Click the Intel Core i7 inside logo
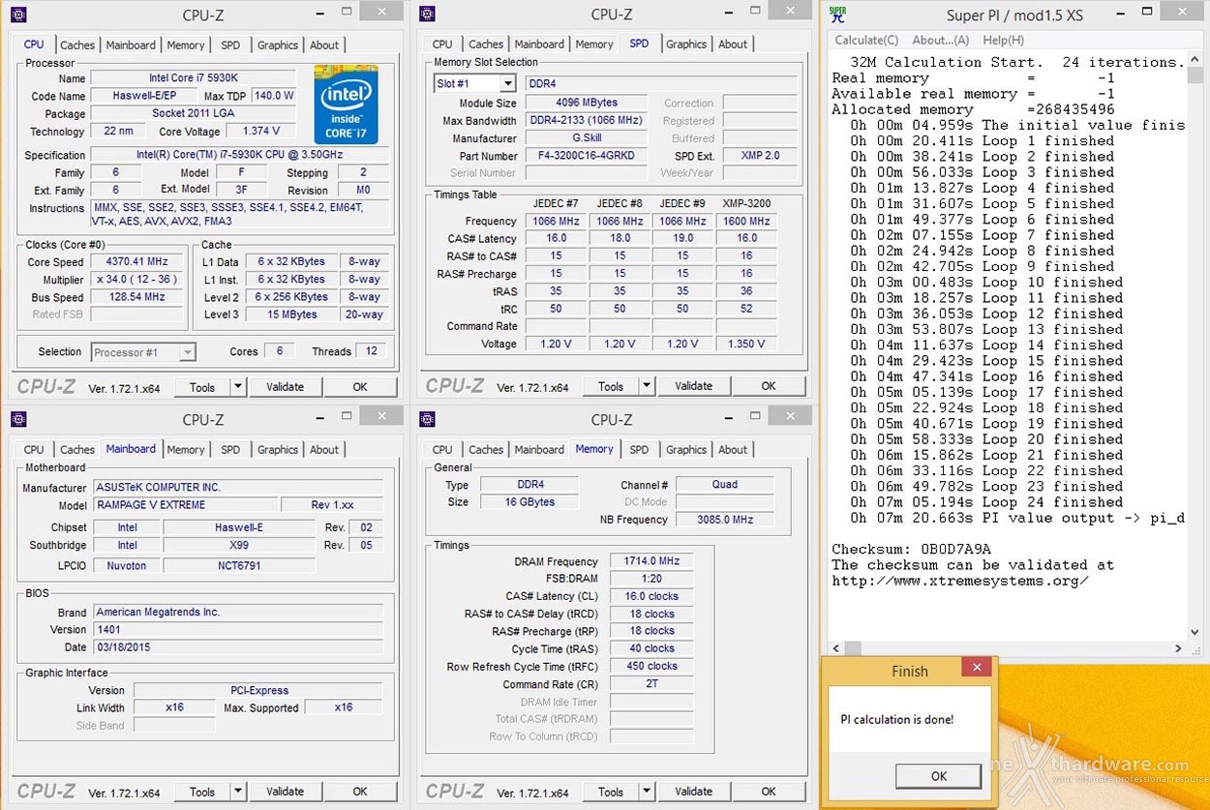Image resolution: width=1210 pixels, height=810 pixels. [x=346, y=105]
